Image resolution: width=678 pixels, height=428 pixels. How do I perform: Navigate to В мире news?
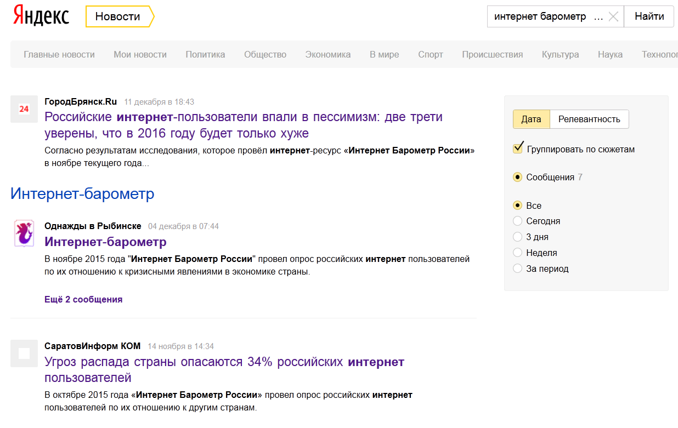[x=385, y=54]
